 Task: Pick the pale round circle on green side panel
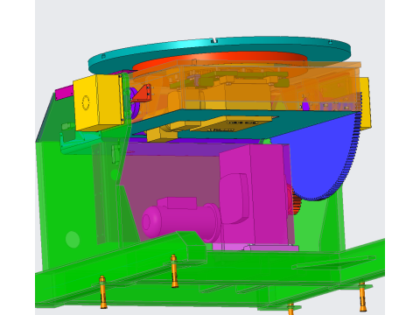click(73, 240)
